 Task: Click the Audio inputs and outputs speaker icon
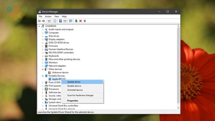point(46,29)
